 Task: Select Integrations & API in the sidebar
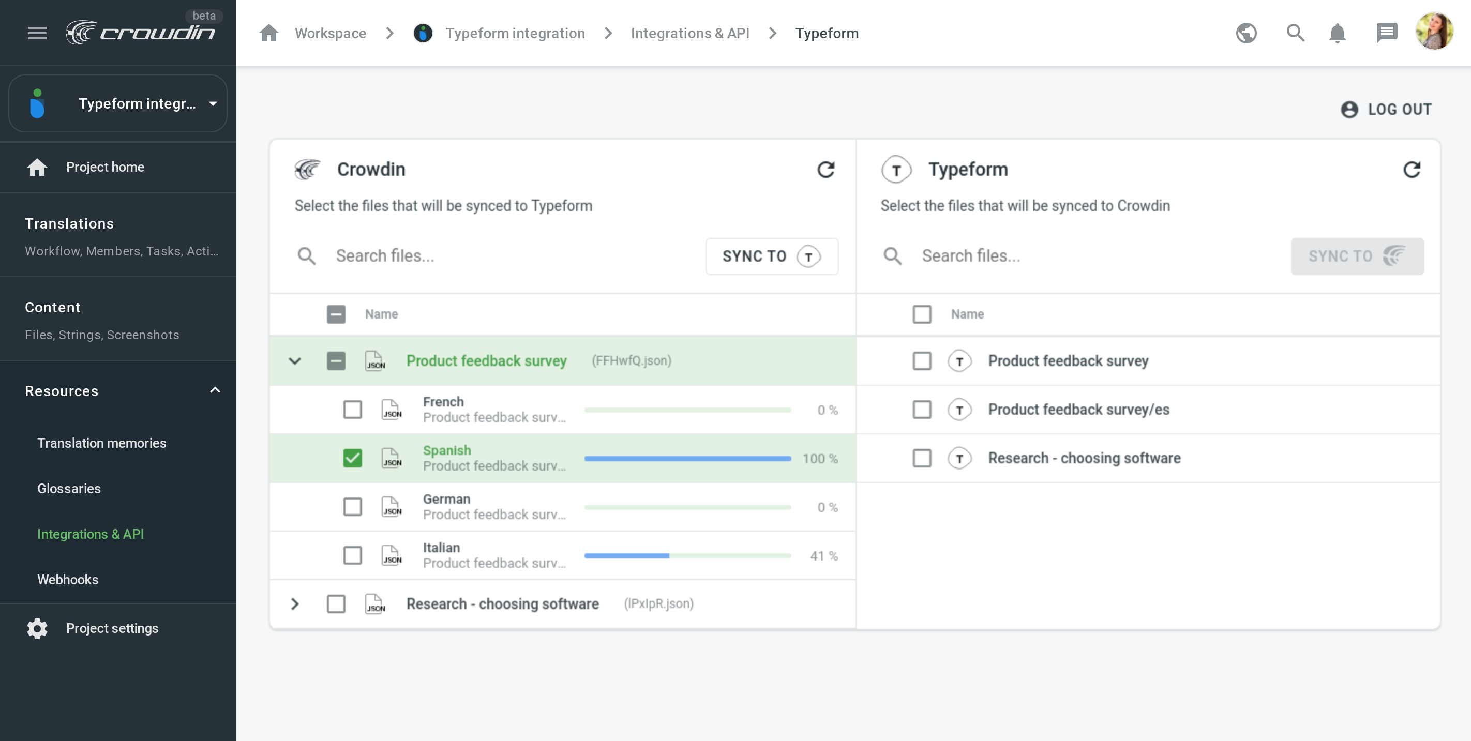click(90, 534)
